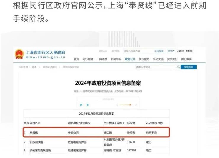Screen dimensions: 219x158
Task: Click the search magnifier icon
Action: pyautogui.click(x=178, y=67)
